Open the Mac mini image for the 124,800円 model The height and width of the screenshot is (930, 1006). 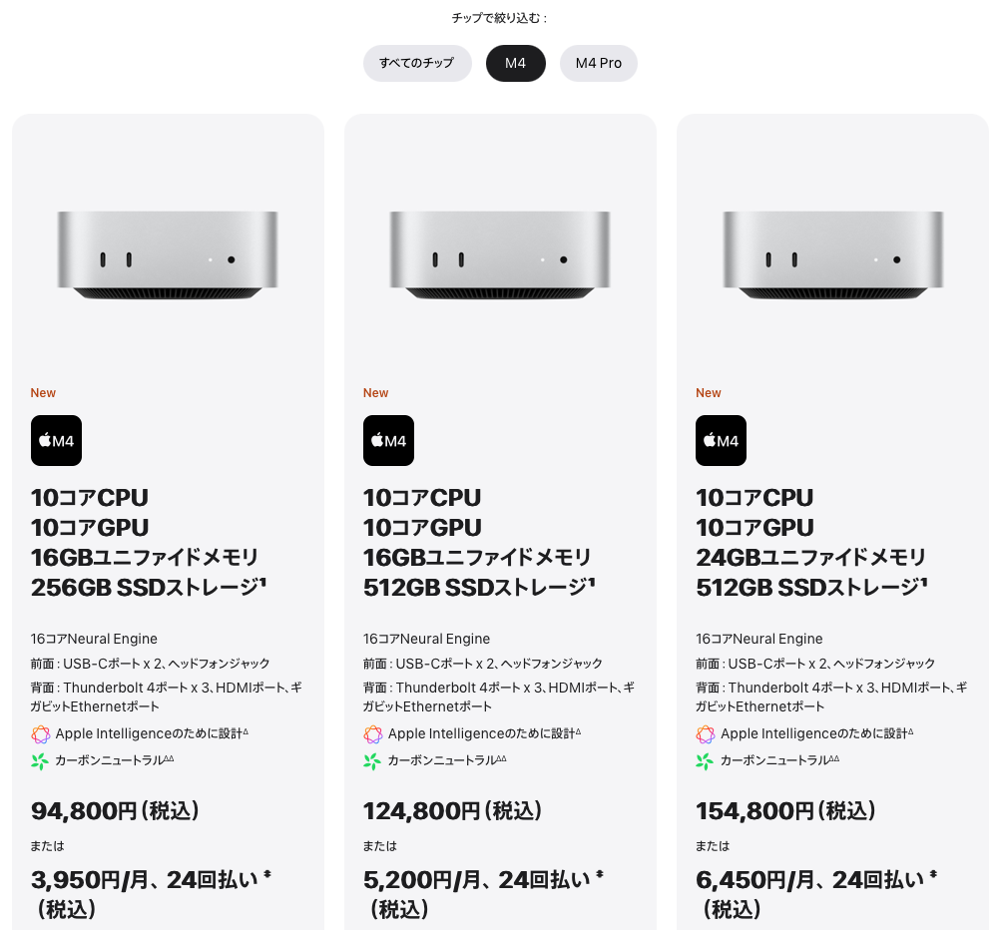(500, 254)
